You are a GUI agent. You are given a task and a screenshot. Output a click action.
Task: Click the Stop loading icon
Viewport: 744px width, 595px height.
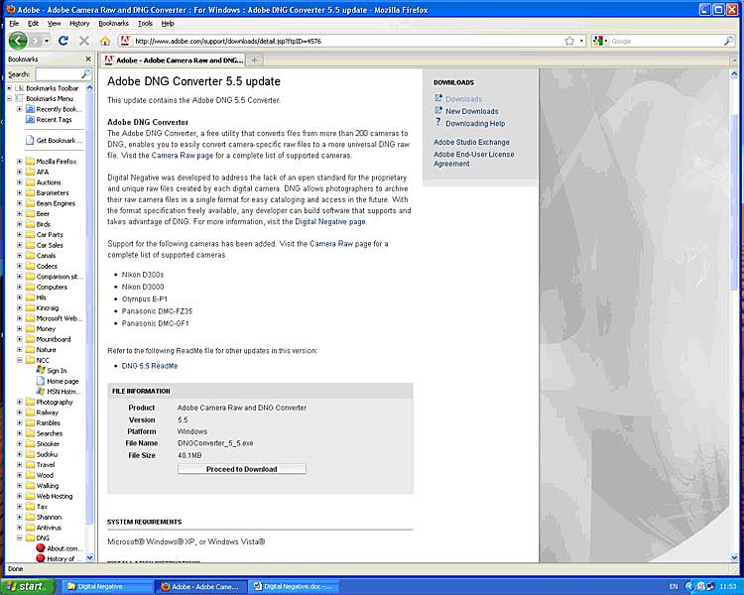83,41
